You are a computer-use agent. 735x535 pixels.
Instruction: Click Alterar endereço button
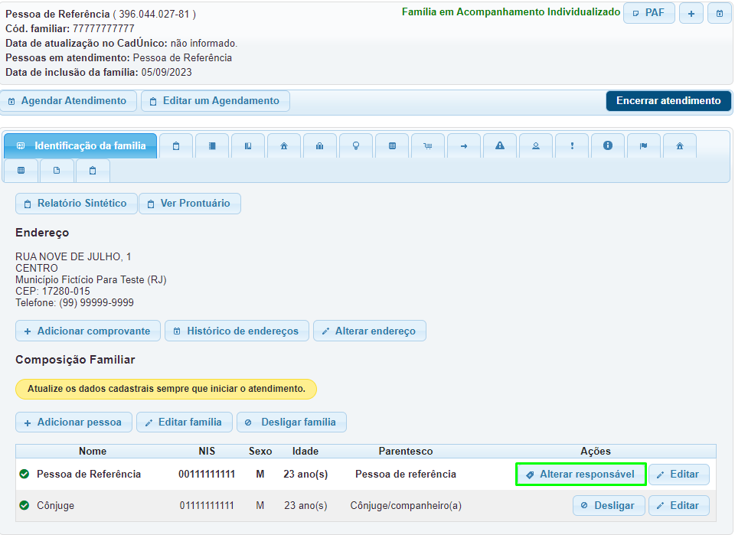[x=370, y=331]
